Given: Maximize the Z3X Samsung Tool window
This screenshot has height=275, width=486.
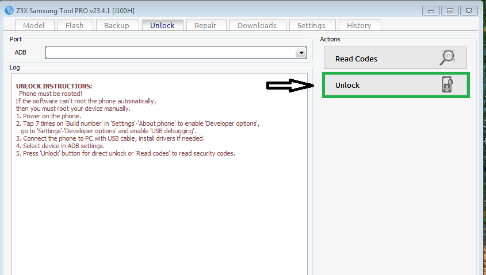Looking at the screenshot, I should 450,11.
